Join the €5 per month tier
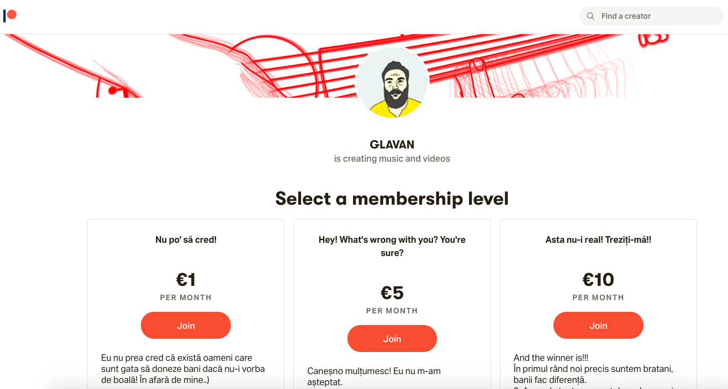728x389 pixels. pos(392,339)
